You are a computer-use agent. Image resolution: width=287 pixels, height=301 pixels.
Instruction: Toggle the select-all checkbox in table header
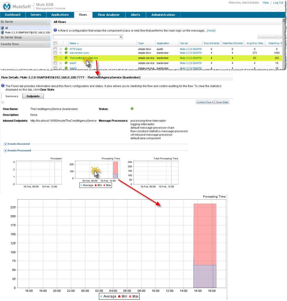tap(55, 43)
